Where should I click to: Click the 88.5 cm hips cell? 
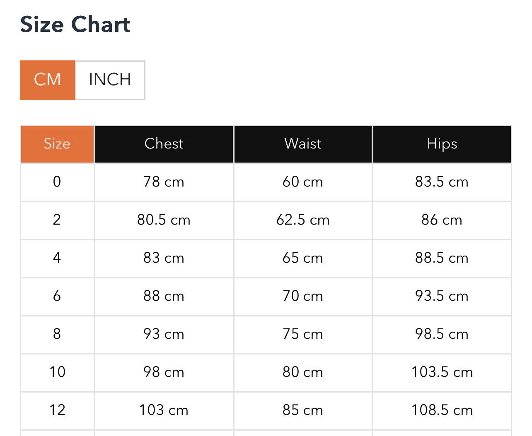click(442, 258)
